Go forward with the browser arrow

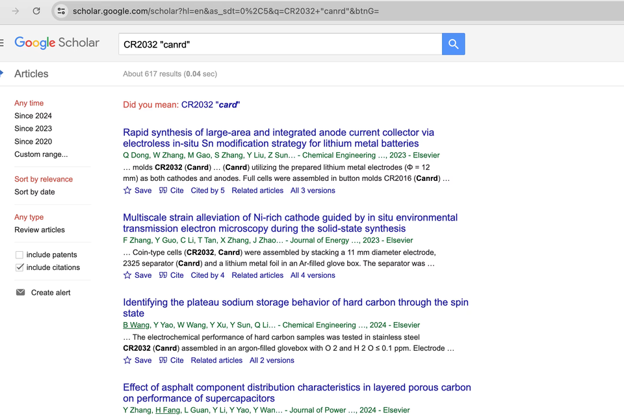tap(16, 11)
